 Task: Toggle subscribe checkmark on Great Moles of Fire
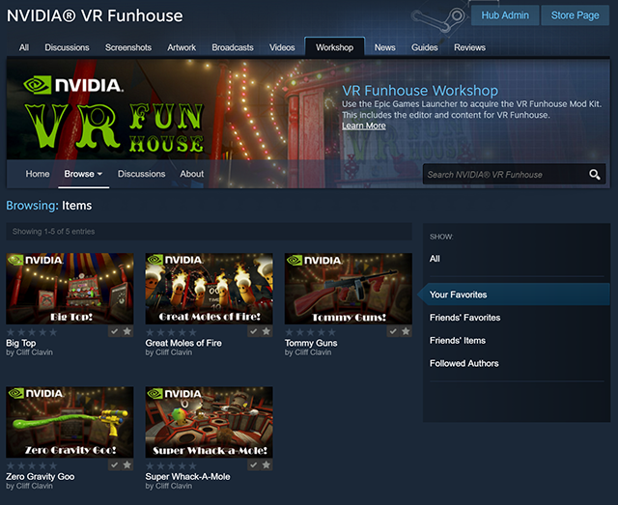pos(254,331)
